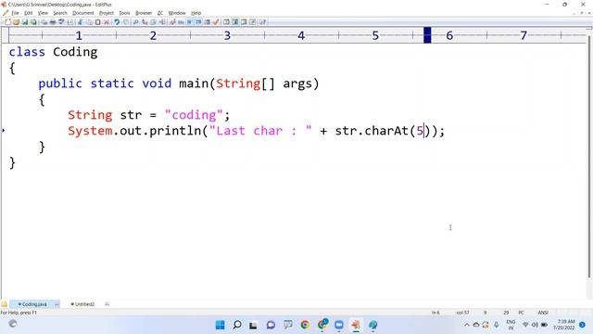Open the Search menu

59,13
